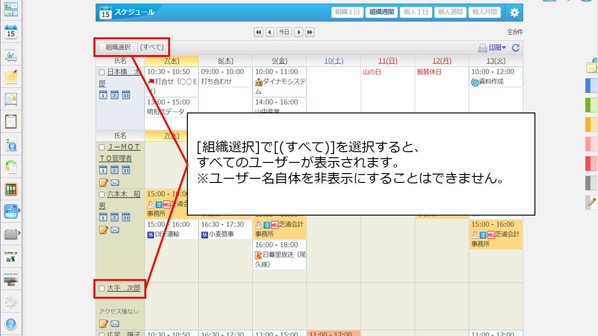
Task: Open the schedule settings gear icon
Action: (x=514, y=13)
